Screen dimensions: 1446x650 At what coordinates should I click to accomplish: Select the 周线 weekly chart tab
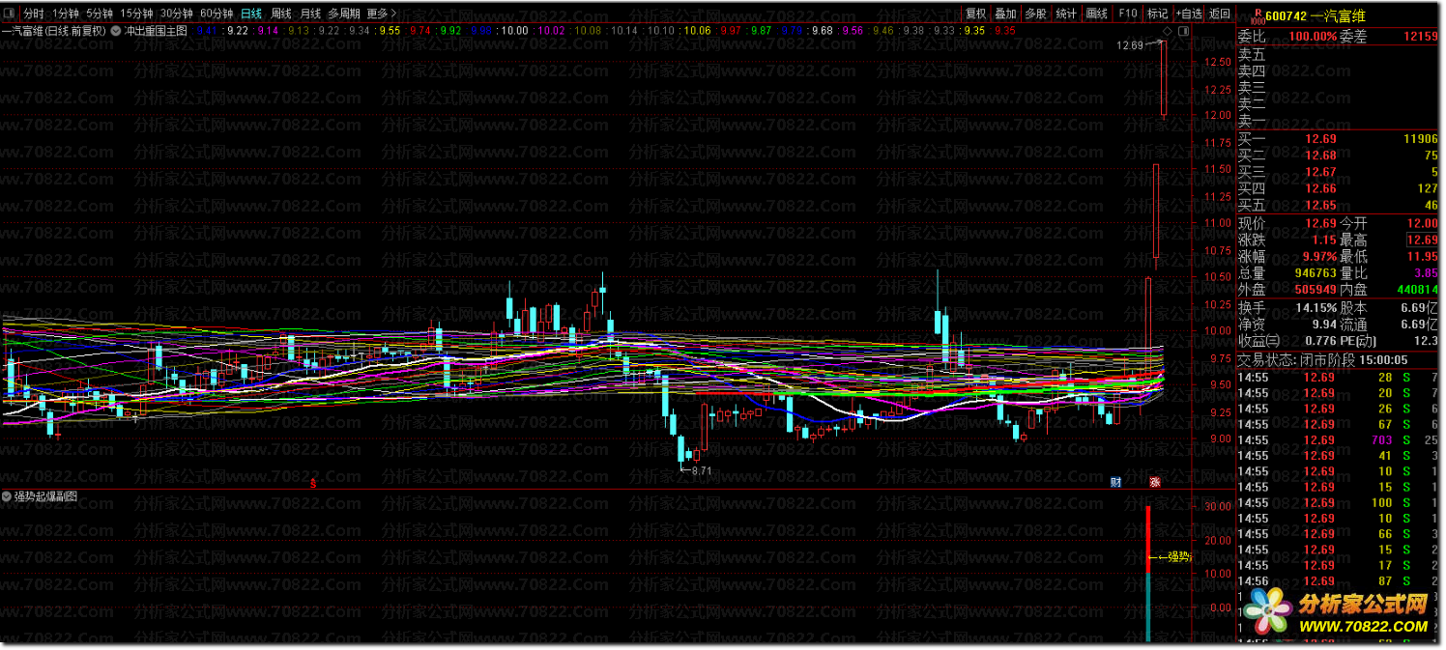click(x=281, y=14)
